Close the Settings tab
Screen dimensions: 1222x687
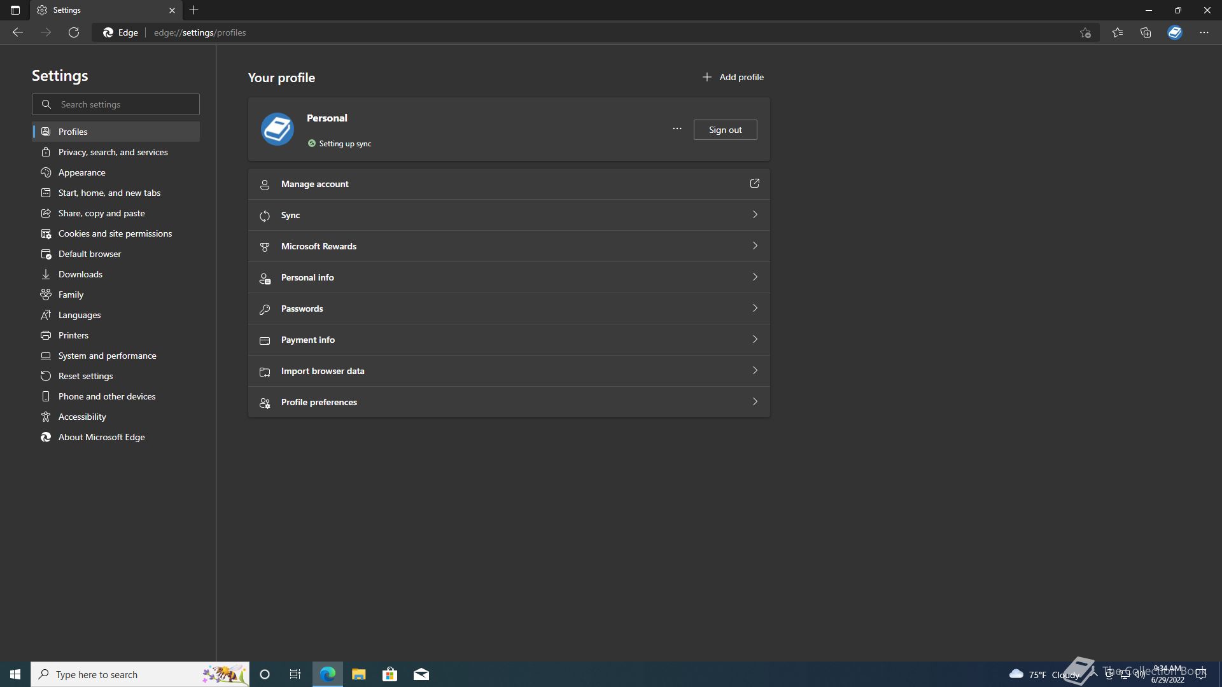pyautogui.click(x=172, y=10)
